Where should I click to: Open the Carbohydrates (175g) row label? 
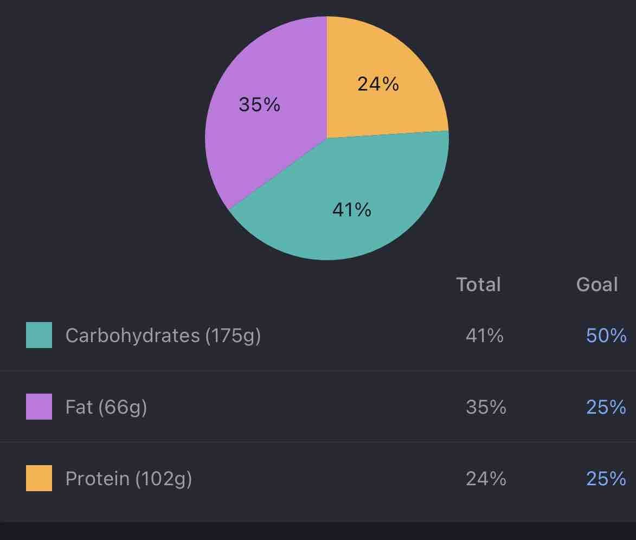coord(163,336)
